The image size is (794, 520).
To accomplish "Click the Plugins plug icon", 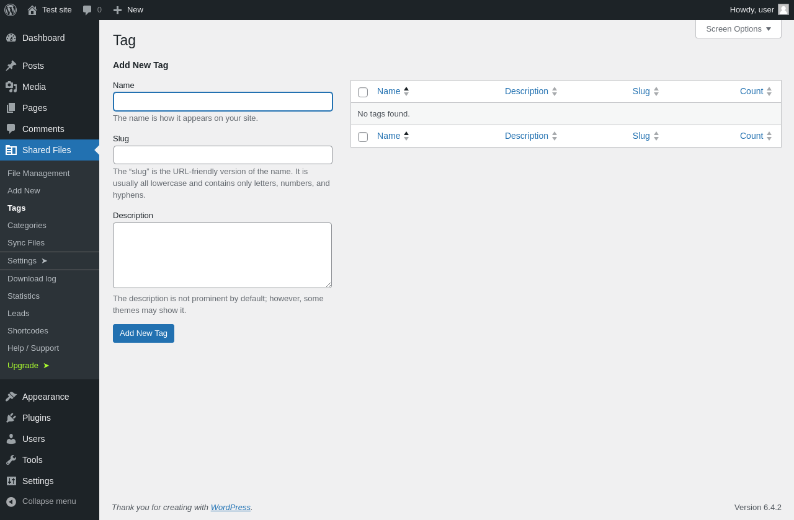I will tap(11, 418).
